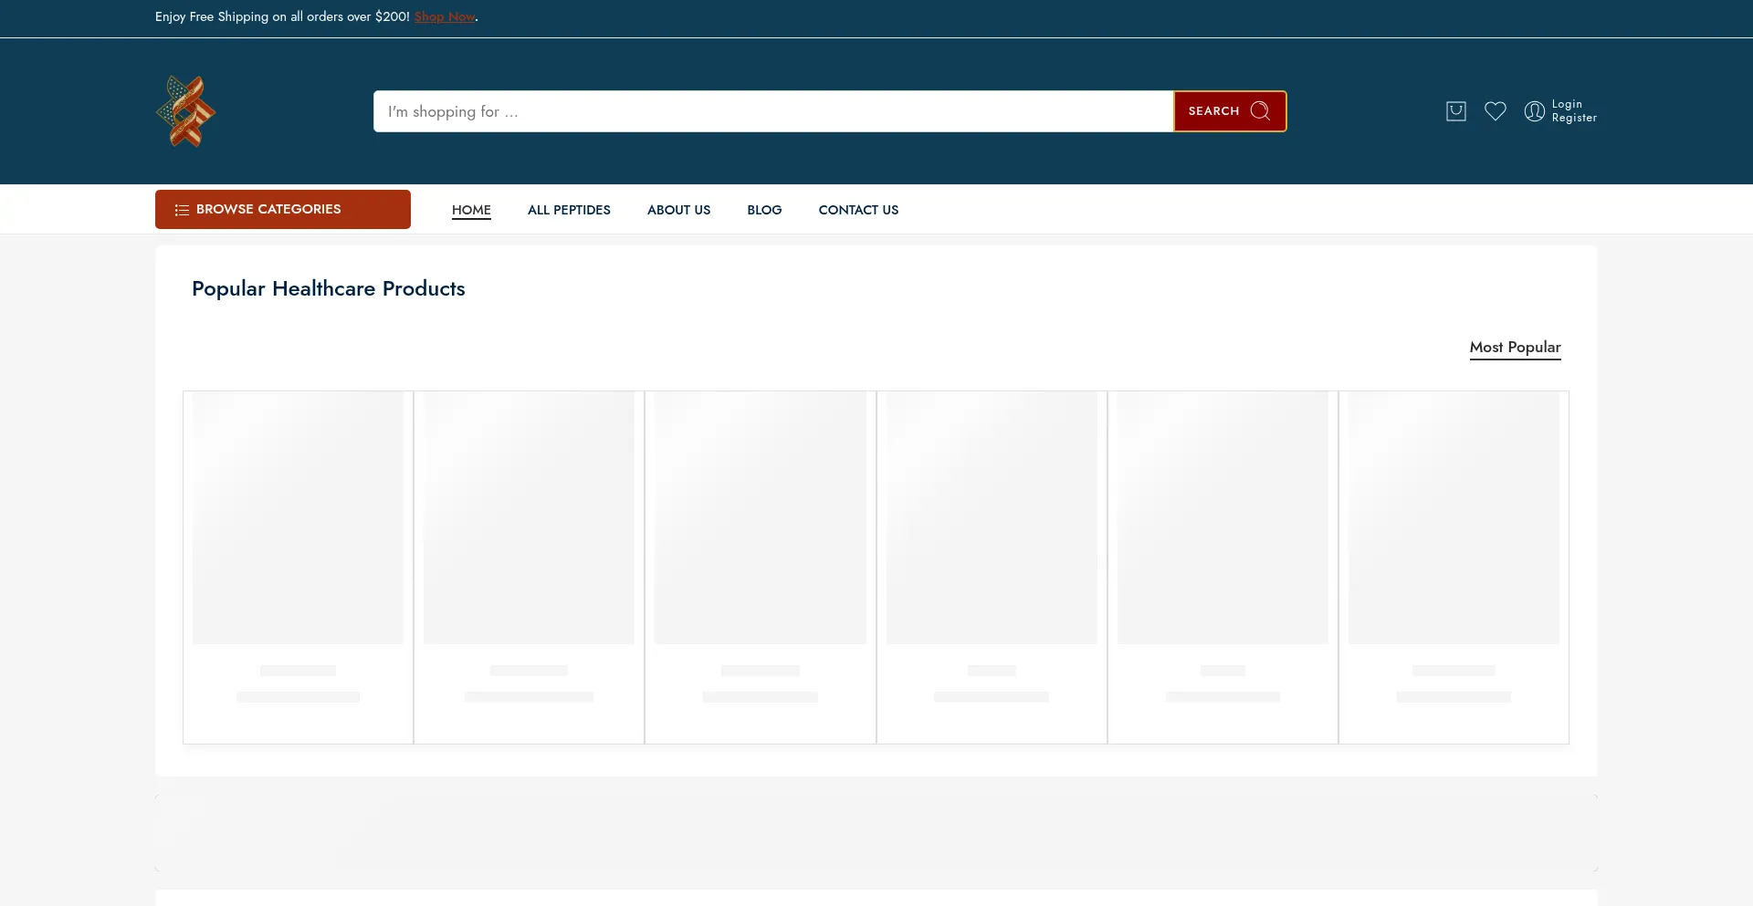
Task: Select the Most Popular tab
Action: pos(1515,347)
